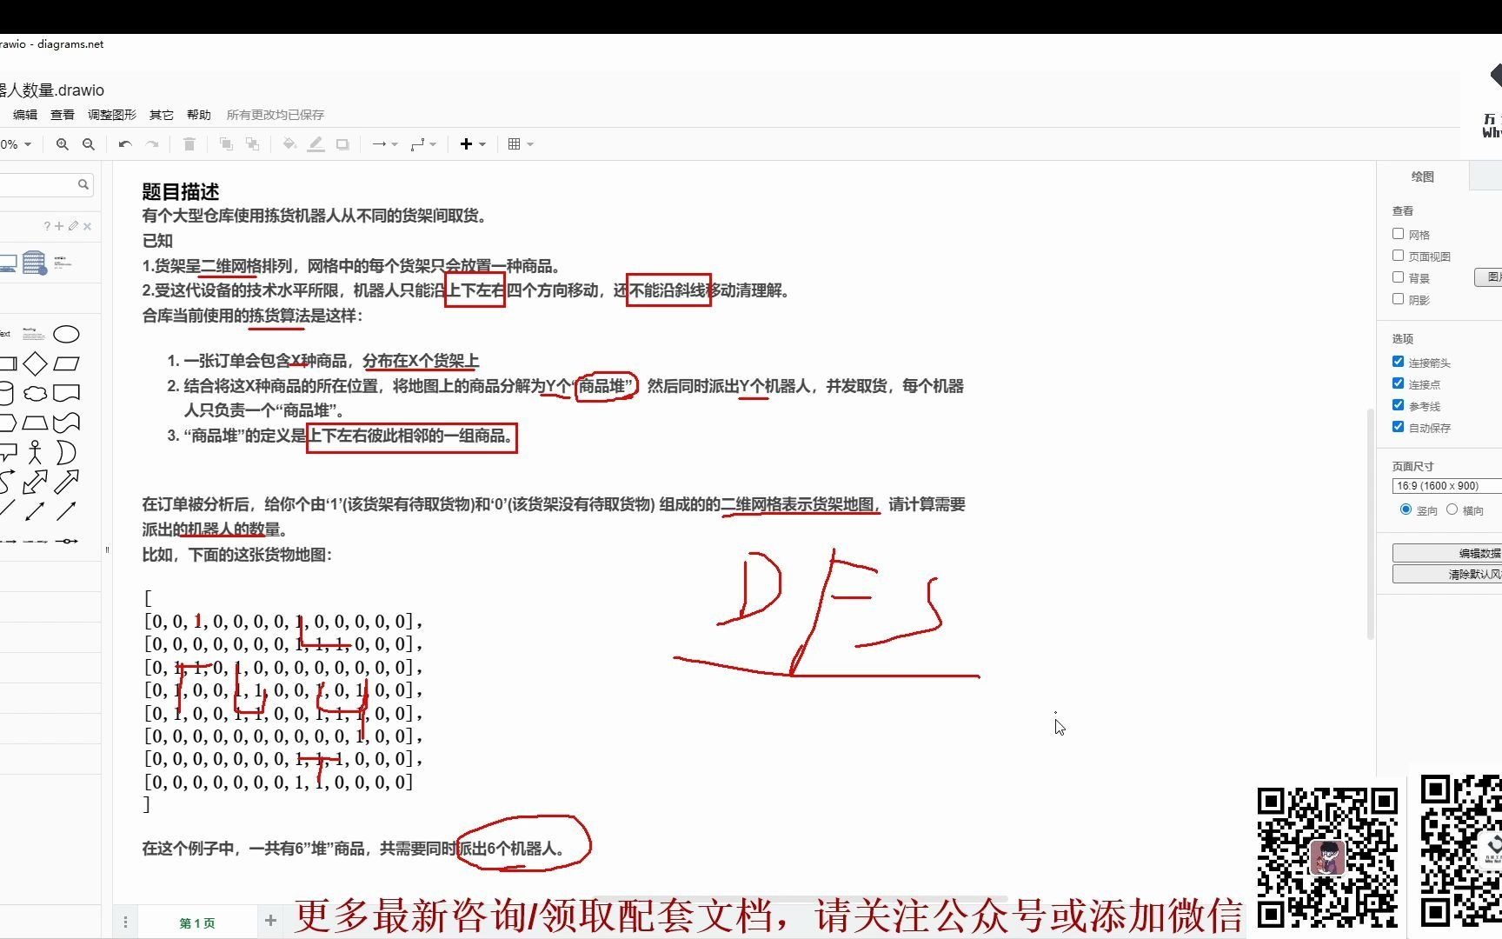This screenshot has height=939, width=1502.
Task: Add a new page with the plus button
Action: [270, 920]
